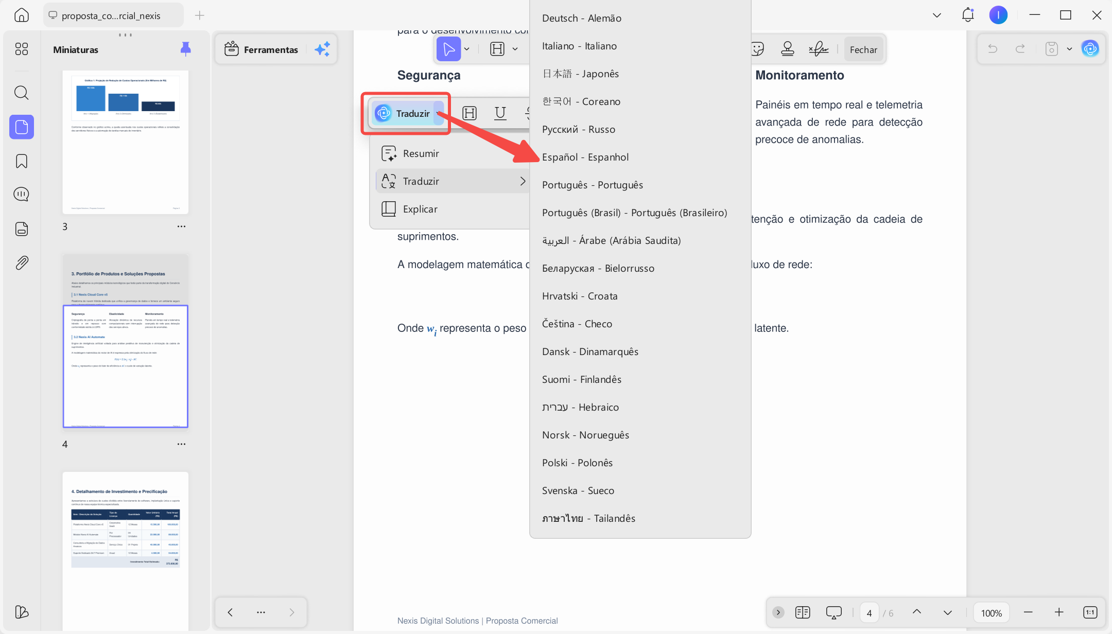
Task: Select the highlight tool in top toolbar
Action: [497, 49]
